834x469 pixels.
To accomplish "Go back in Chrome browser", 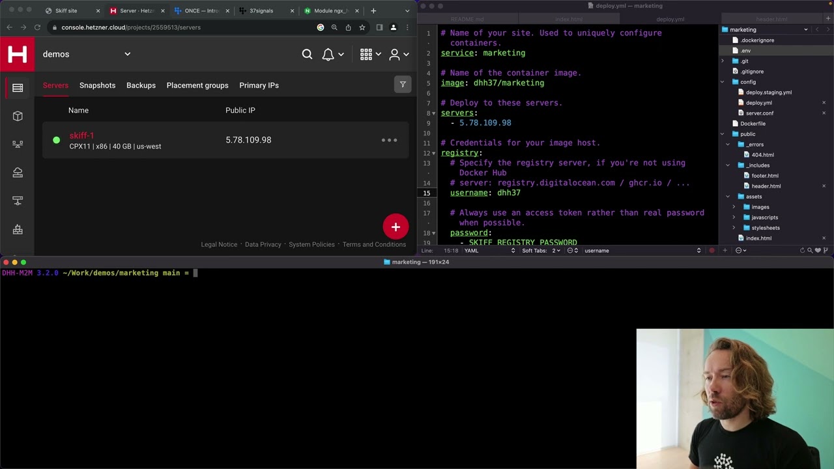I will [9, 27].
